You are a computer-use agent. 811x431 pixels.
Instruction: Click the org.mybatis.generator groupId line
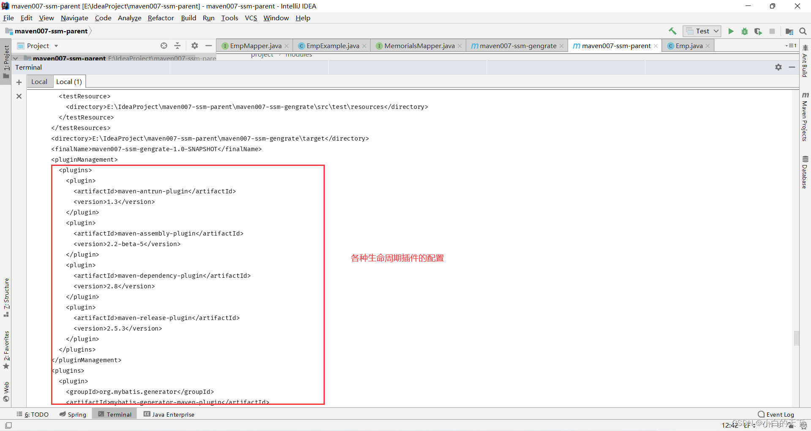[x=140, y=392]
